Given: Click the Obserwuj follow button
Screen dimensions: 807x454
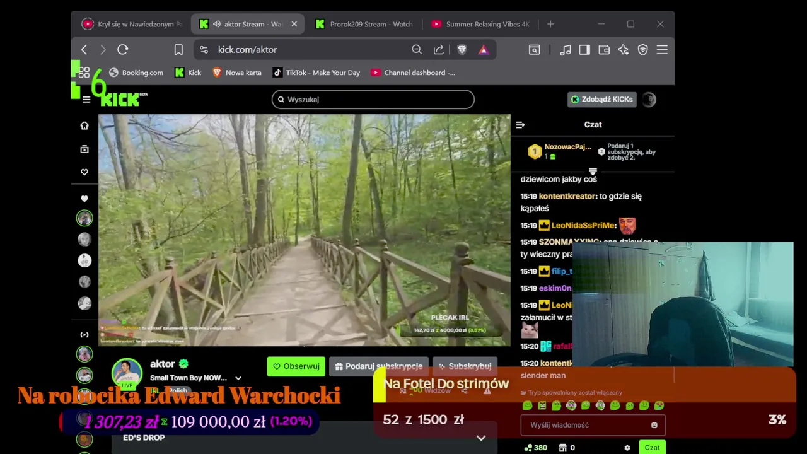Looking at the screenshot, I should (296, 366).
